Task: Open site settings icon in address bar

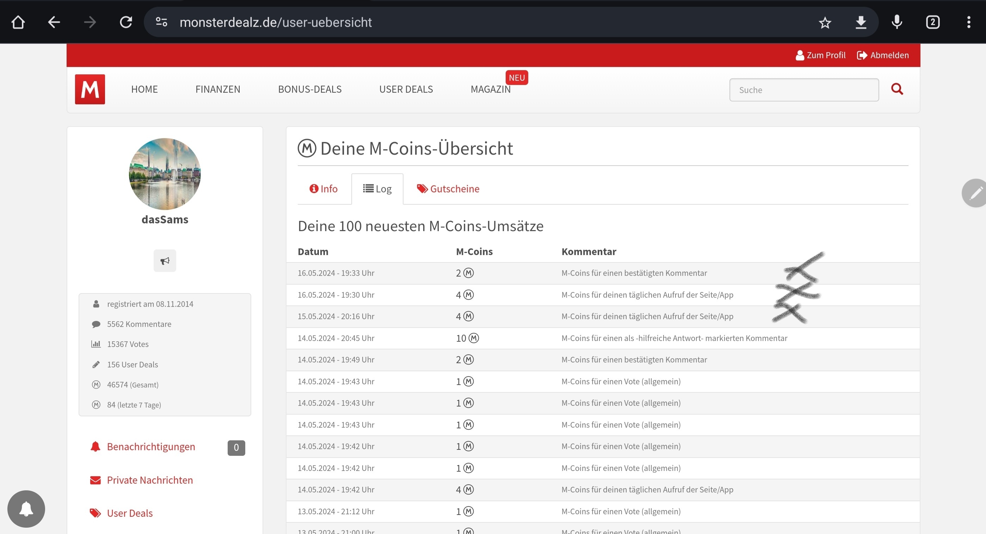Action: tap(161, 22)
